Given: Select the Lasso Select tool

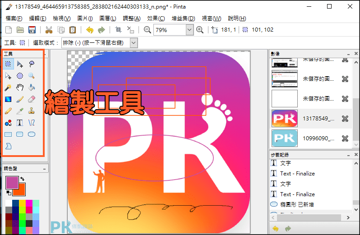Looking at the screenshot, I should coord(32,64).
